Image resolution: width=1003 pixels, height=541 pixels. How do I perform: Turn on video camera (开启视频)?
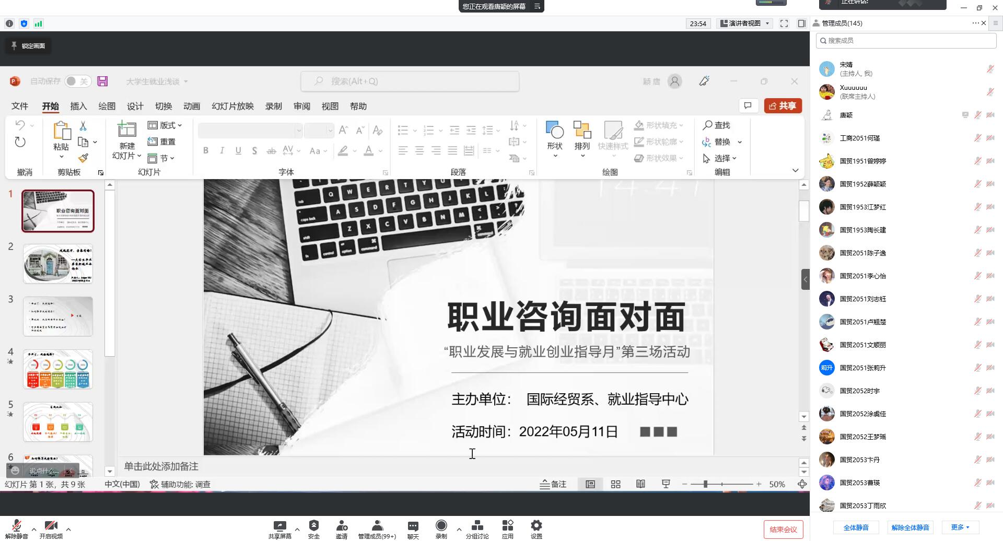[x=51, y=526]
